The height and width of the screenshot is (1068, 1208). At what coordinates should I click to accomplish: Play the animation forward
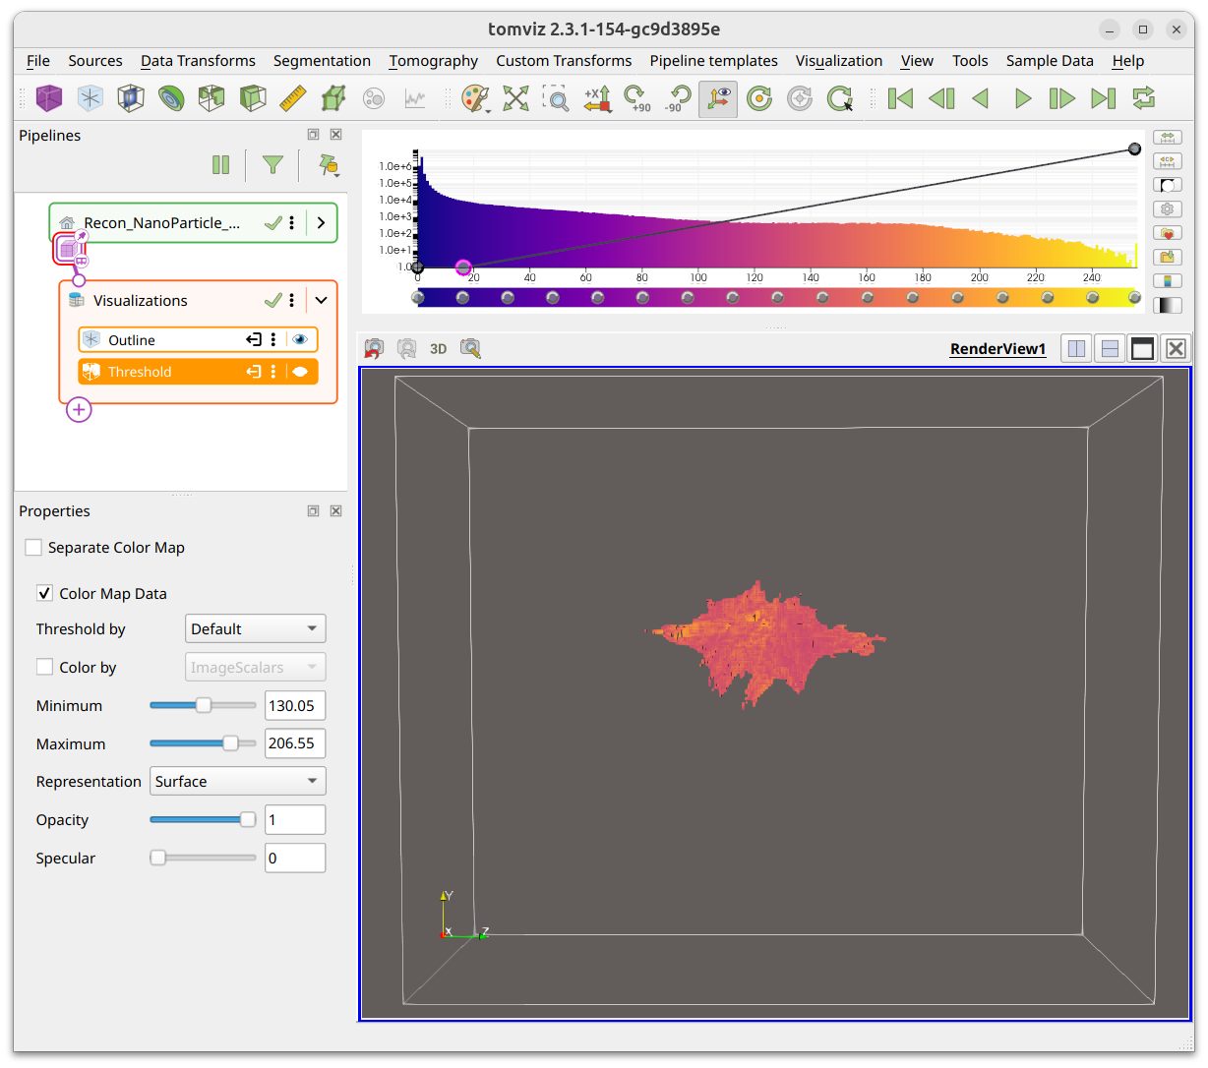(1022, 98)
